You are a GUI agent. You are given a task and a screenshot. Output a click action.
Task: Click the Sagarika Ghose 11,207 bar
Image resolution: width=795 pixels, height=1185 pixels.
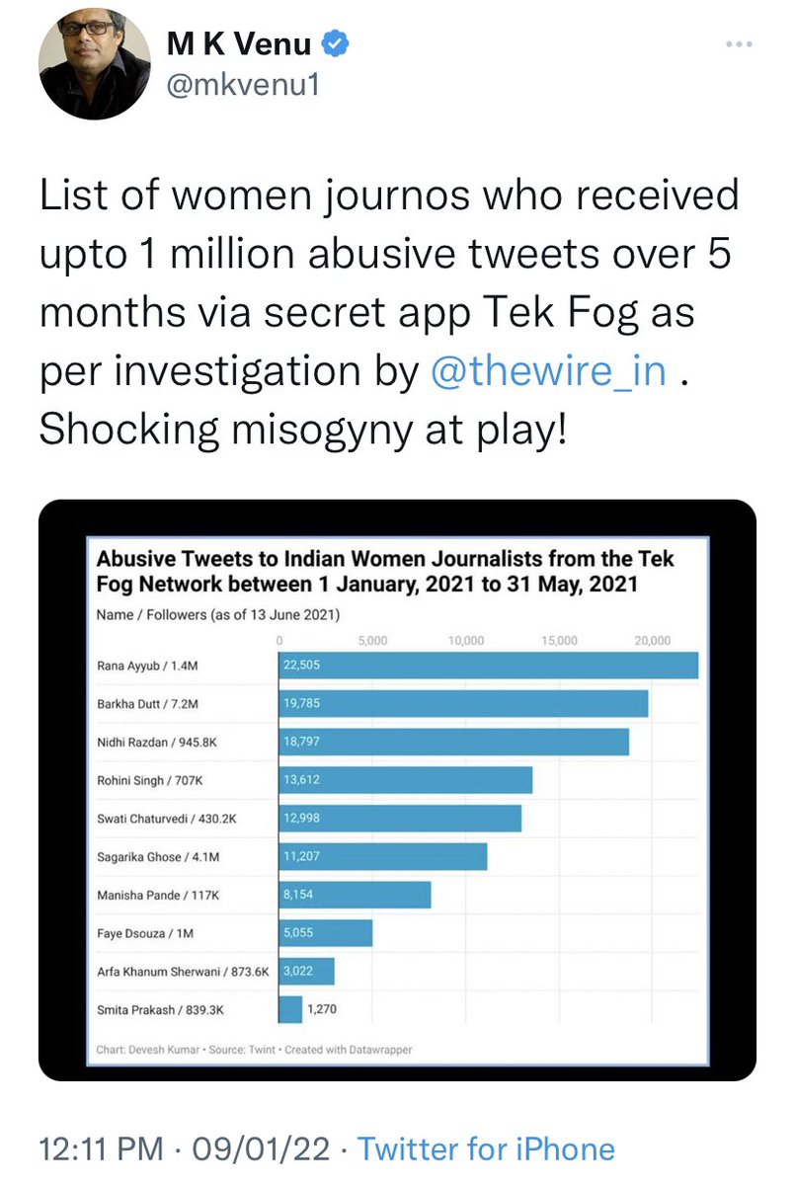pos(383,856)
